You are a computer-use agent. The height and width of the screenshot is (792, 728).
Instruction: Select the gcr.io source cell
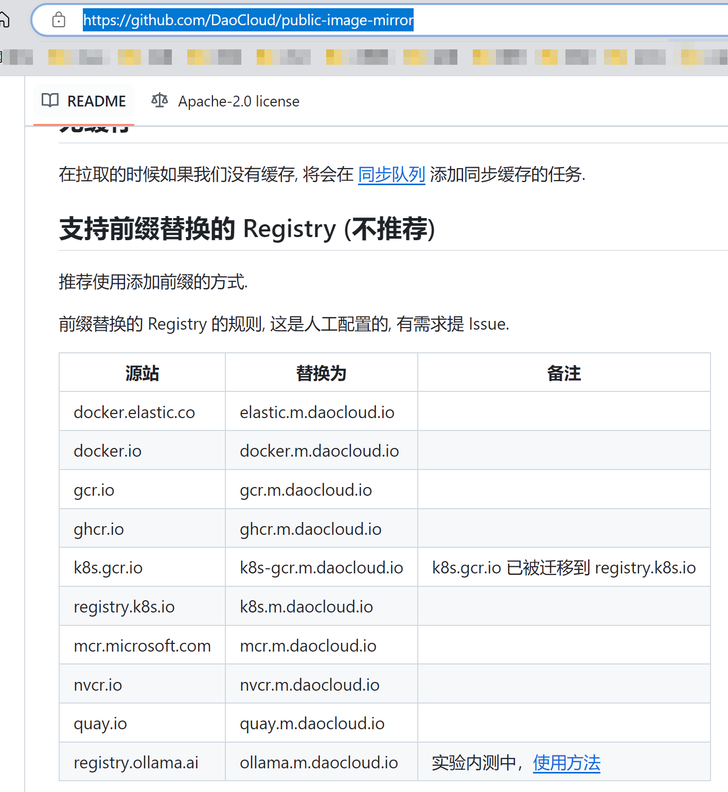142,490
